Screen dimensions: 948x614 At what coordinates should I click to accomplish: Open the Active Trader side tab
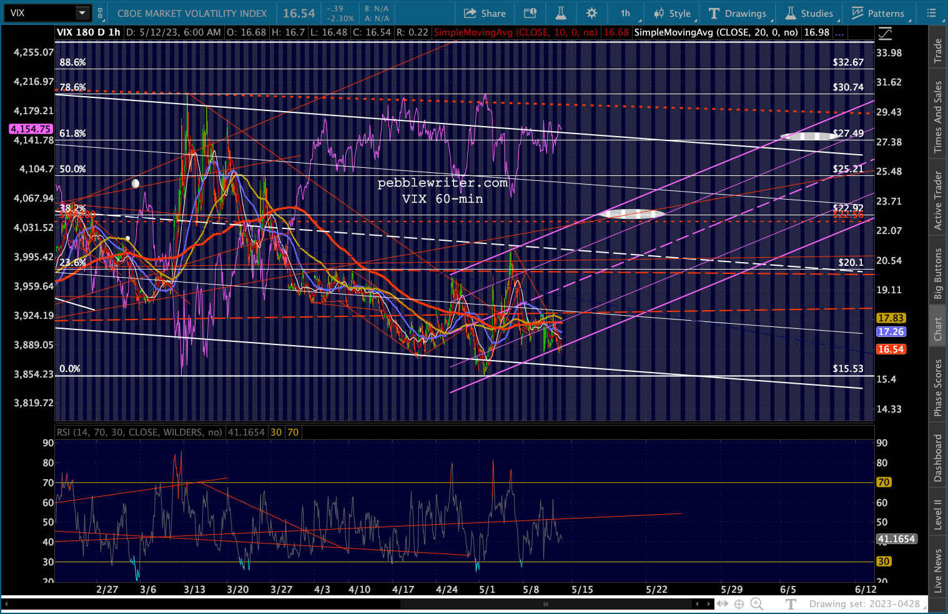(x=937, y=200)
